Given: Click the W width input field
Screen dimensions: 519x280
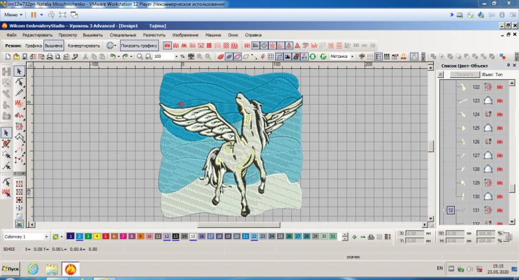Looking at the screenshot, I should point(455,234).
